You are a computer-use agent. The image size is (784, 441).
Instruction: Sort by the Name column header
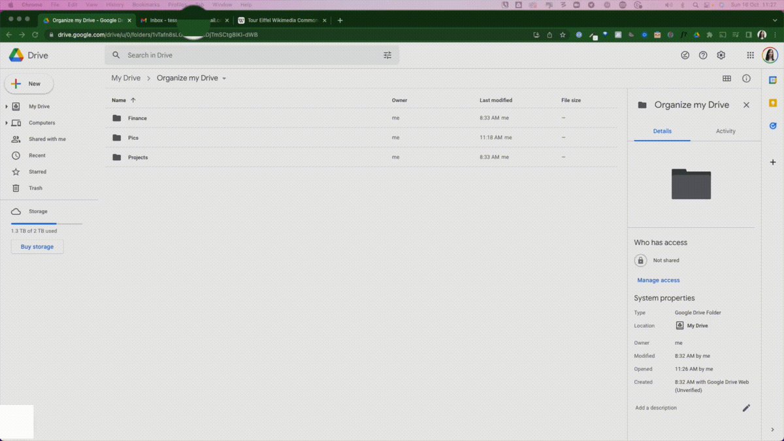point(119,101)
